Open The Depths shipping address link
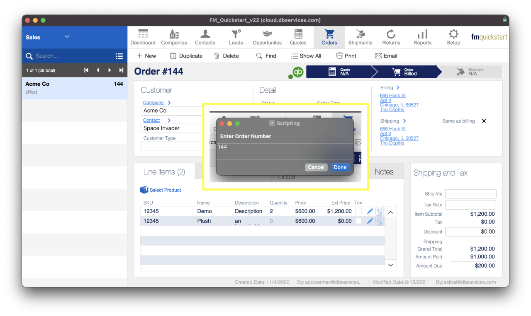The height and width of the screenshot is (316, 531). (392, 143)
